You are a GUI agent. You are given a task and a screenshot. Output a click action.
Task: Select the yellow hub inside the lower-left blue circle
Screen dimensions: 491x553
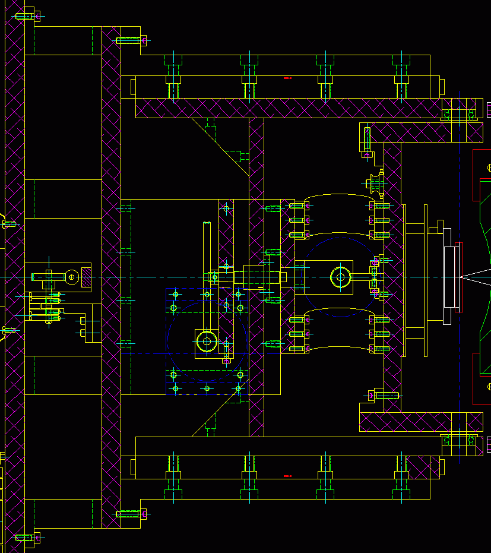click(206, 341)
